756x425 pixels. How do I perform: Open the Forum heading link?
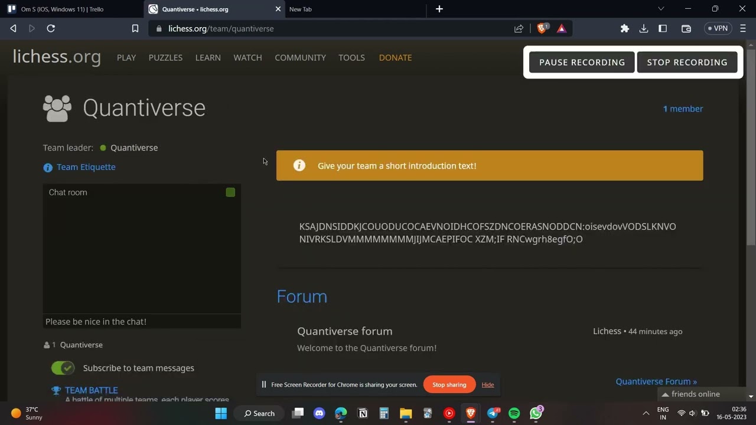(x=302, y=296)
